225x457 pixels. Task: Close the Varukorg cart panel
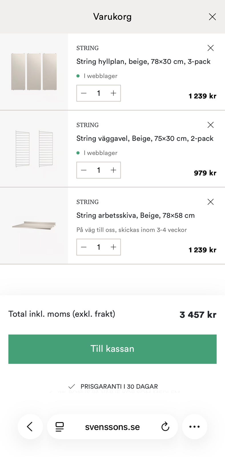(212, 17)
